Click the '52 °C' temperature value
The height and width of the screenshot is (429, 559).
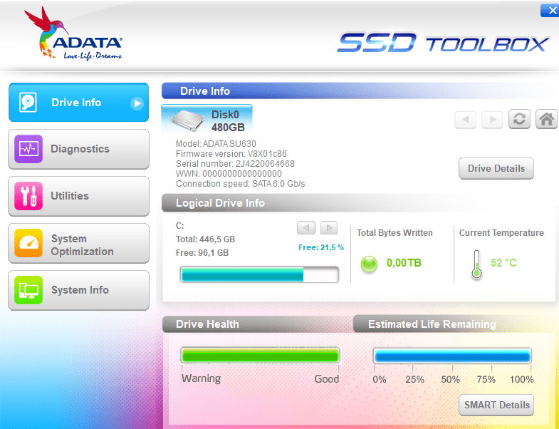503,263
